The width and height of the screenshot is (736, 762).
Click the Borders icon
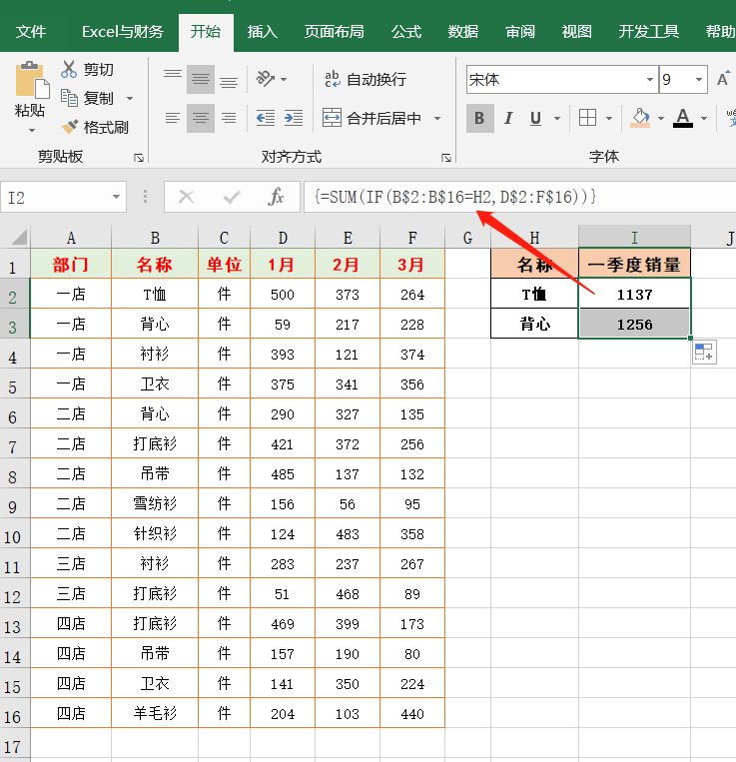point(588,118)
